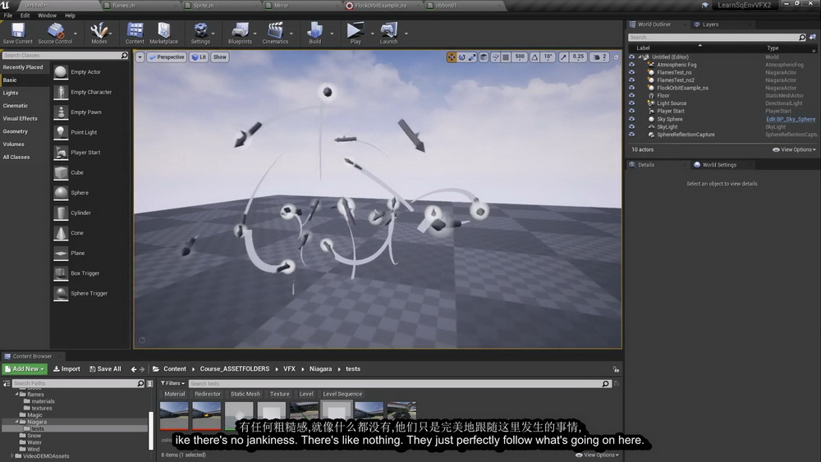Open the Marketplace toolbar icon
The image size is (821, 462).
164,33
